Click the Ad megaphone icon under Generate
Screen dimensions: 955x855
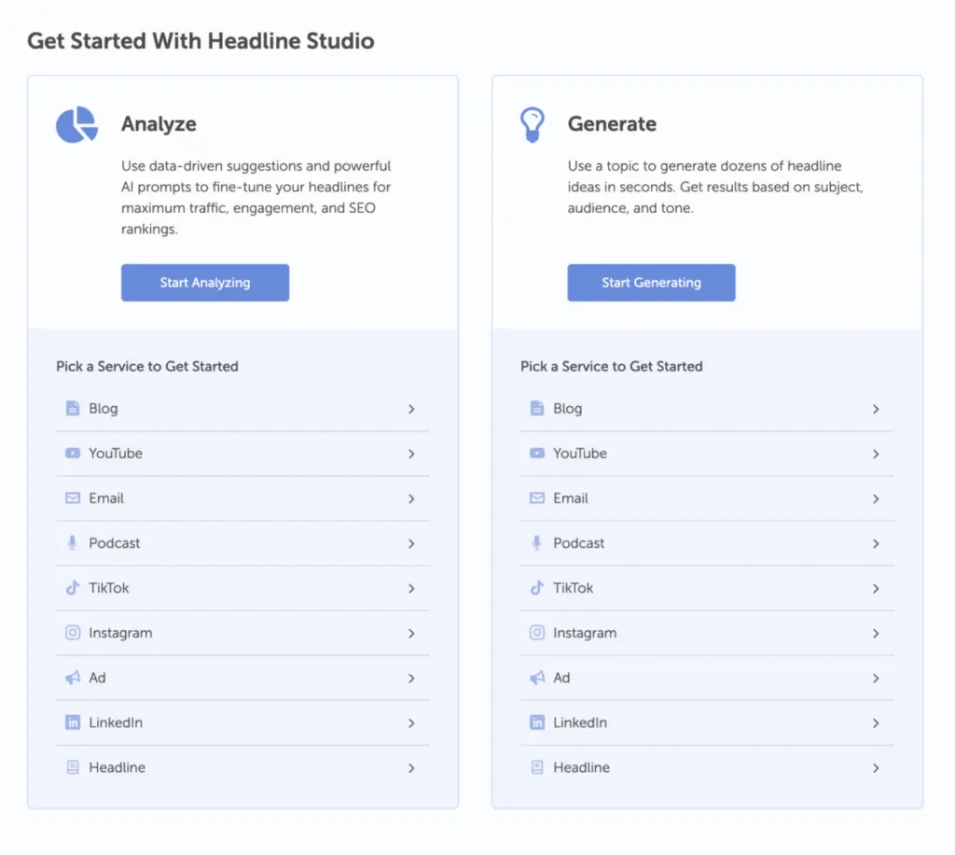pos(537,678)
